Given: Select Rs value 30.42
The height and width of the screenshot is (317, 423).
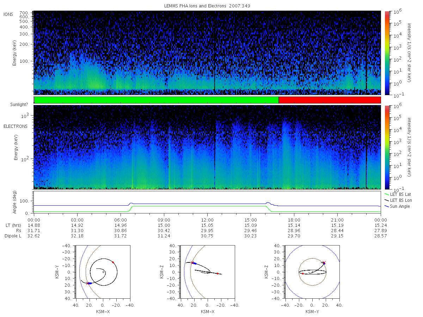Looking at the screenshot, I should pyautogui.click(x=164, y=230).
